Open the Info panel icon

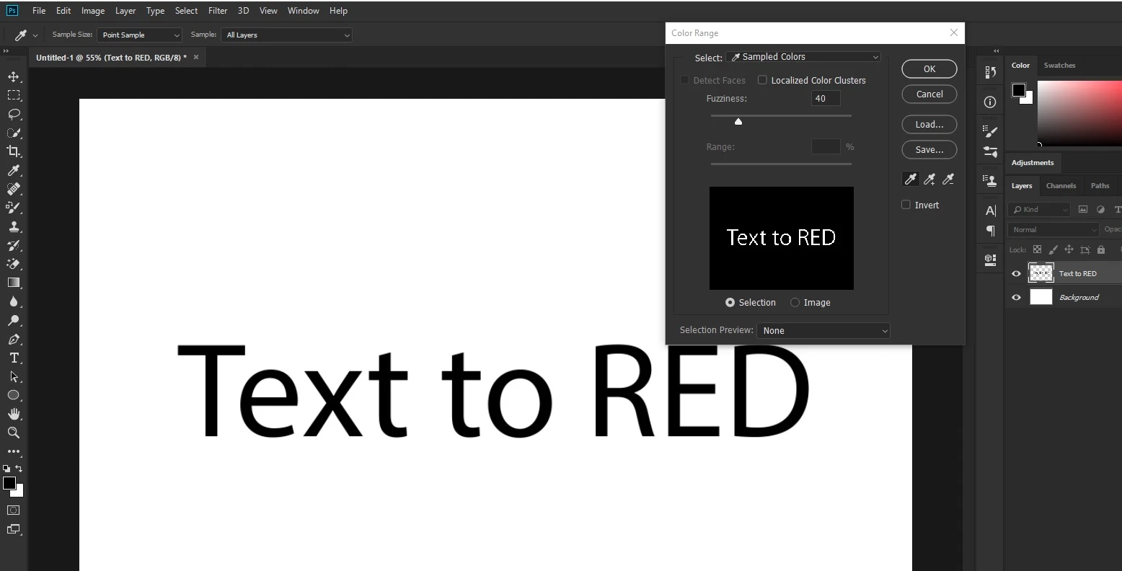pos(990,102)
